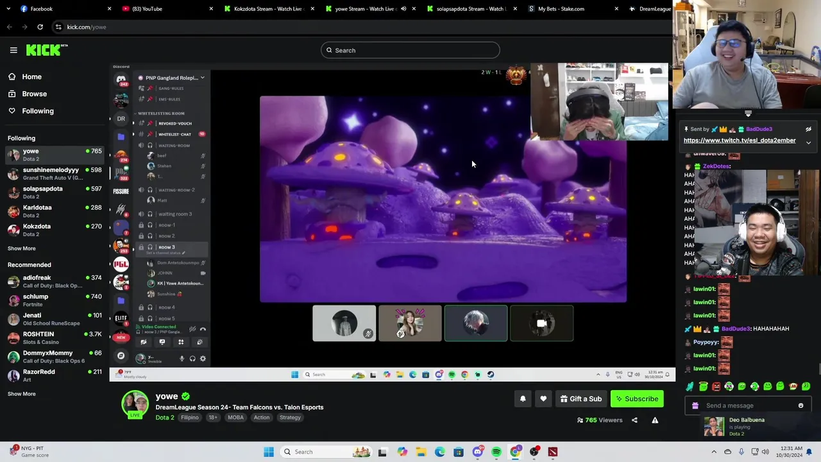Click the MOBA tag
Screen dimensions: 821x462
coord(235,418)
